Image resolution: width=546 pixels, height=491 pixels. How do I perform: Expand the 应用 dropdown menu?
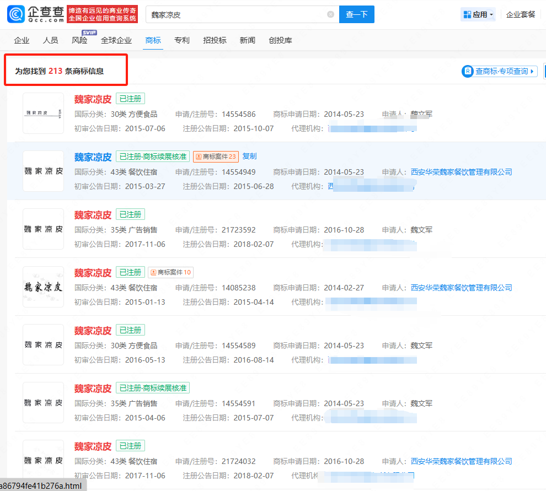491,15
